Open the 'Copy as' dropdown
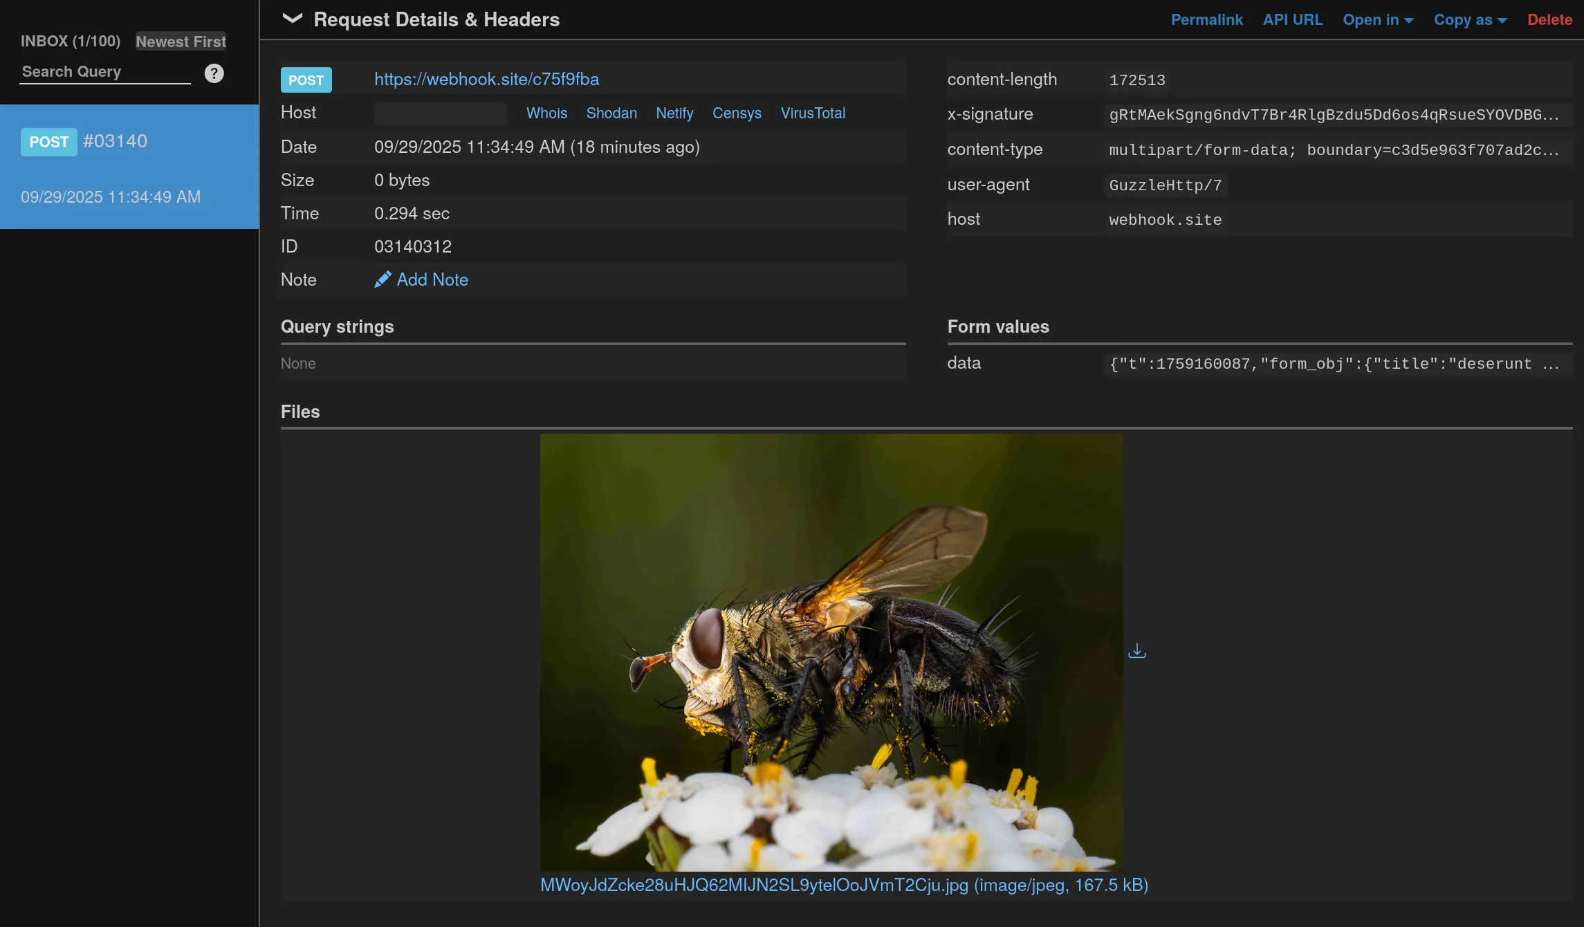 tap(1469, 19)
